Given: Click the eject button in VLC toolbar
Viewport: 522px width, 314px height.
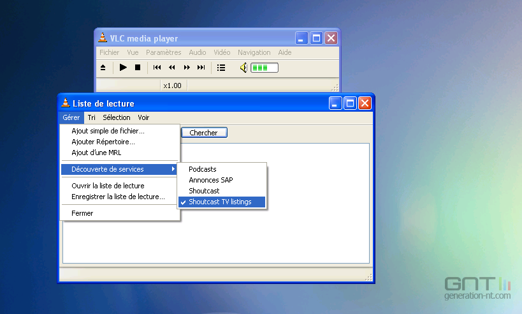Looking at the screenshot, I should [x=103, y=68].
